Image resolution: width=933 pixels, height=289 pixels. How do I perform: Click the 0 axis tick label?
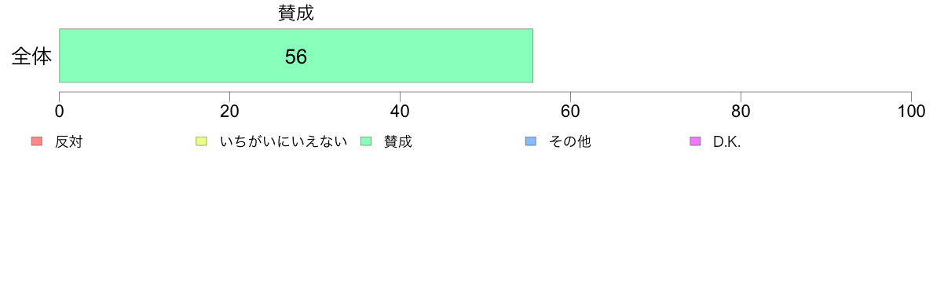click(x=60, y=112)
